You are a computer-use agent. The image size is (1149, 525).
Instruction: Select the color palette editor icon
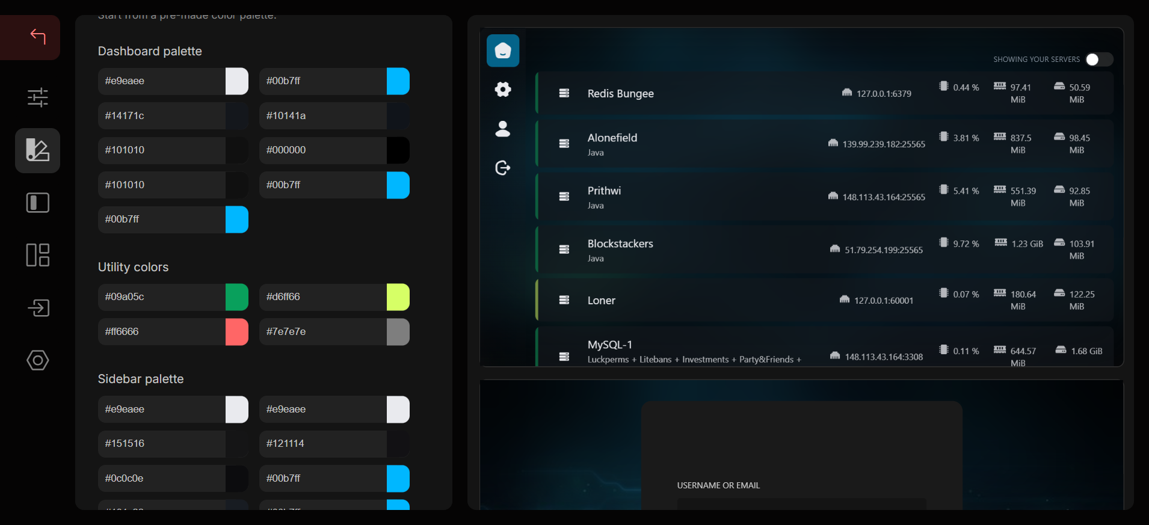[37, 150]
